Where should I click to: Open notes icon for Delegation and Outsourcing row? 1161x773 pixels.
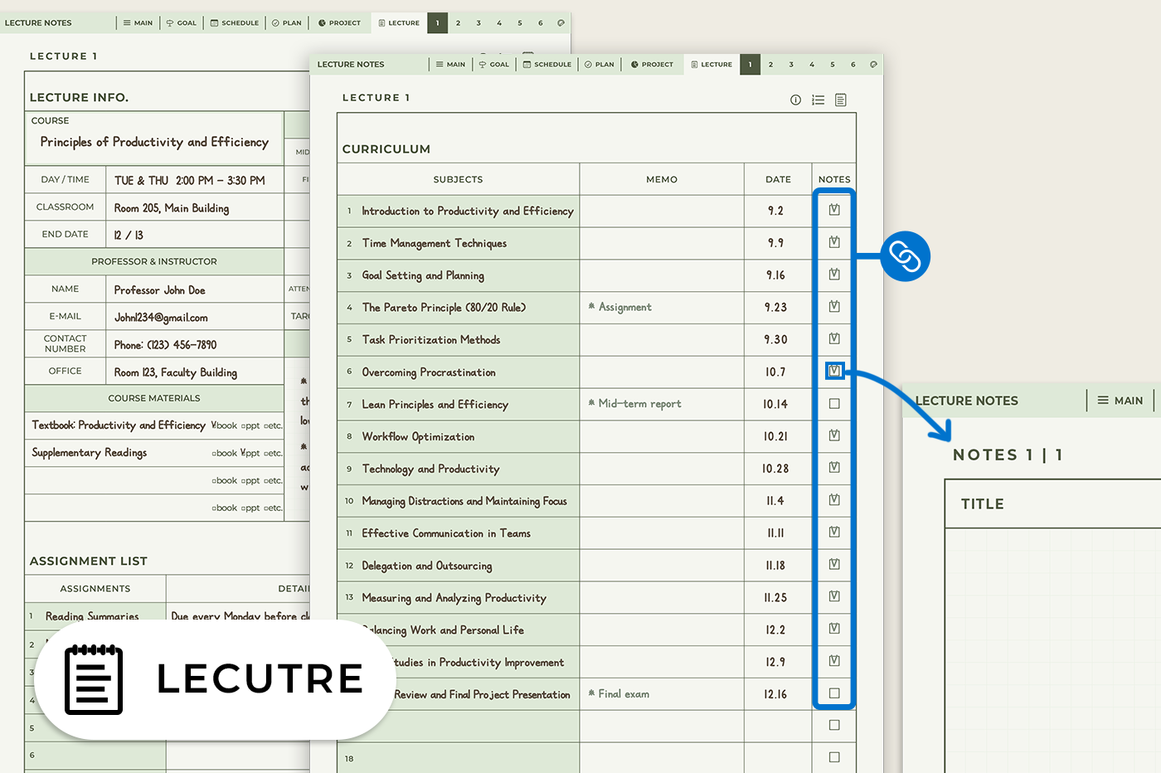834,565
